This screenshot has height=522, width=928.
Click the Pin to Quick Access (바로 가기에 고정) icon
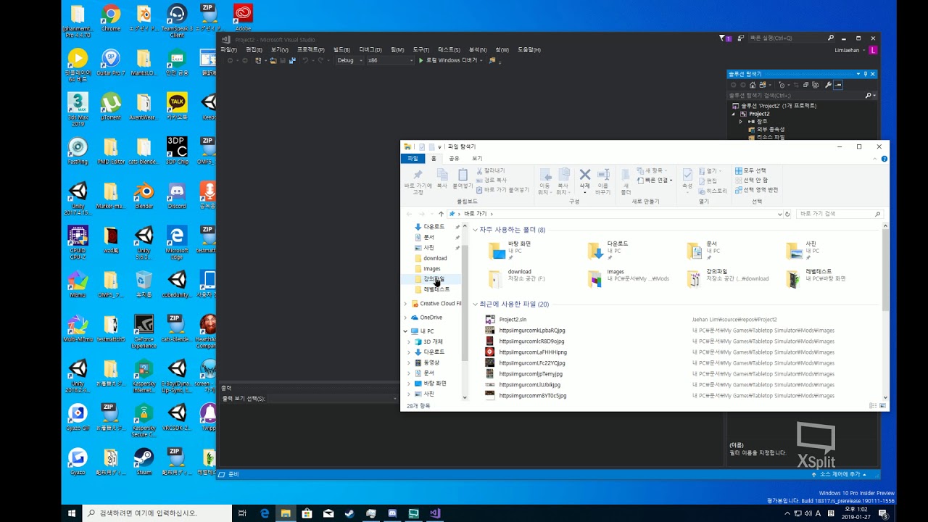pos(418,175)
